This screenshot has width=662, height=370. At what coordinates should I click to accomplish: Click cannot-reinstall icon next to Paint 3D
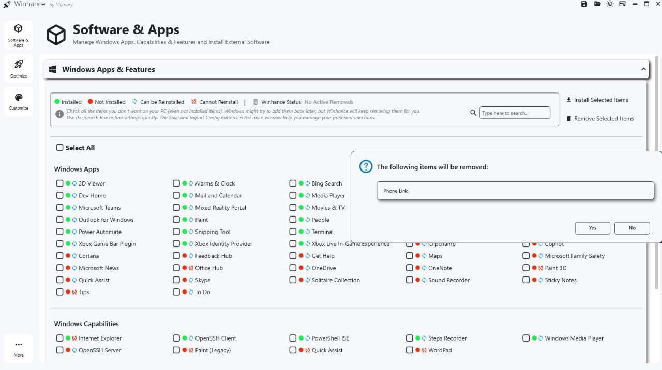point(540,268)
